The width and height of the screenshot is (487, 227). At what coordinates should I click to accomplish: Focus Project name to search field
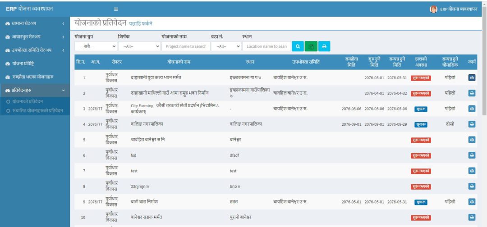[x=186, y=46]
